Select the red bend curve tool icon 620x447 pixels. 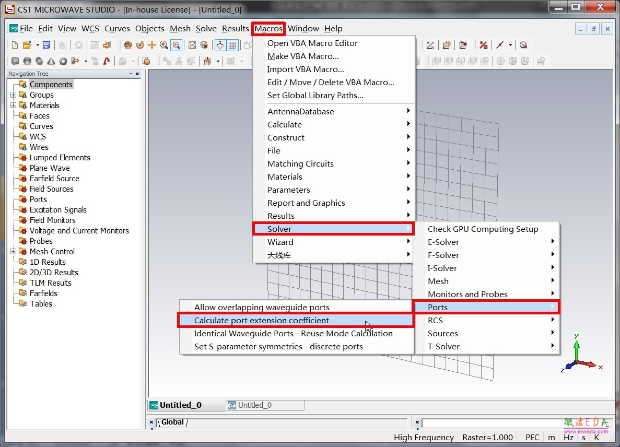107,61
